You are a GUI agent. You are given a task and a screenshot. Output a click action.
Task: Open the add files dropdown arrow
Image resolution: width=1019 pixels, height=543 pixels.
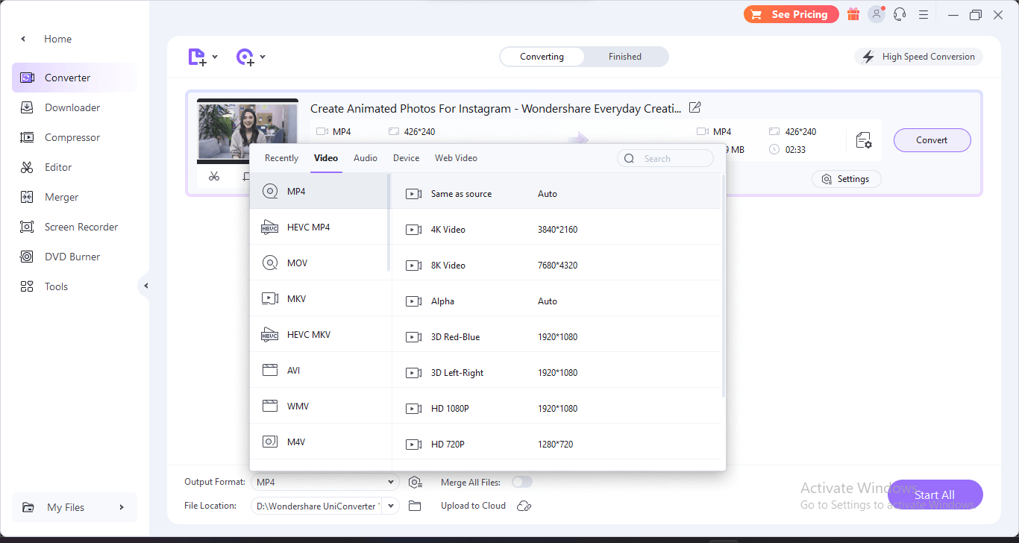215,57
